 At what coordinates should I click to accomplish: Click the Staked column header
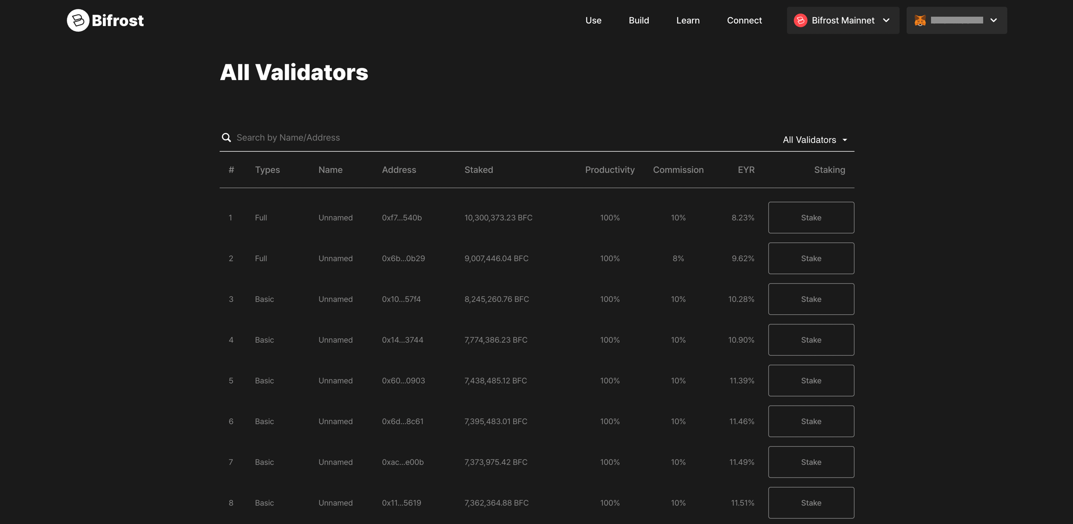pyautogui.click(x=478, y=170)
